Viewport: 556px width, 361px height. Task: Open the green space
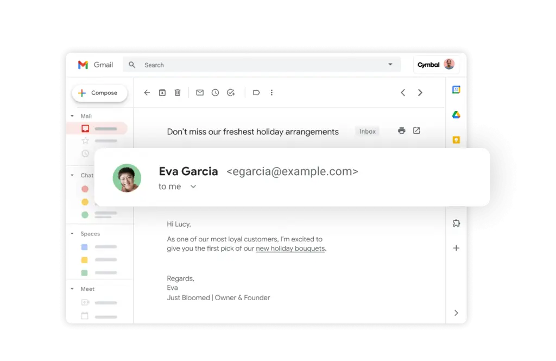pos(84,273)
